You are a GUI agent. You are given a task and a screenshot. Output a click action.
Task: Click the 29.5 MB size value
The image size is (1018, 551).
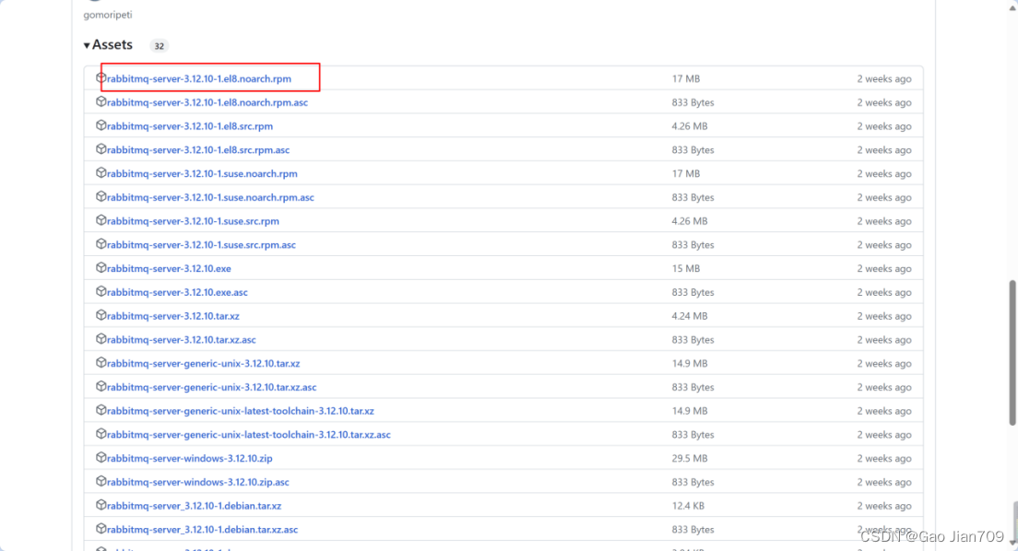click(x=690, y=458)
